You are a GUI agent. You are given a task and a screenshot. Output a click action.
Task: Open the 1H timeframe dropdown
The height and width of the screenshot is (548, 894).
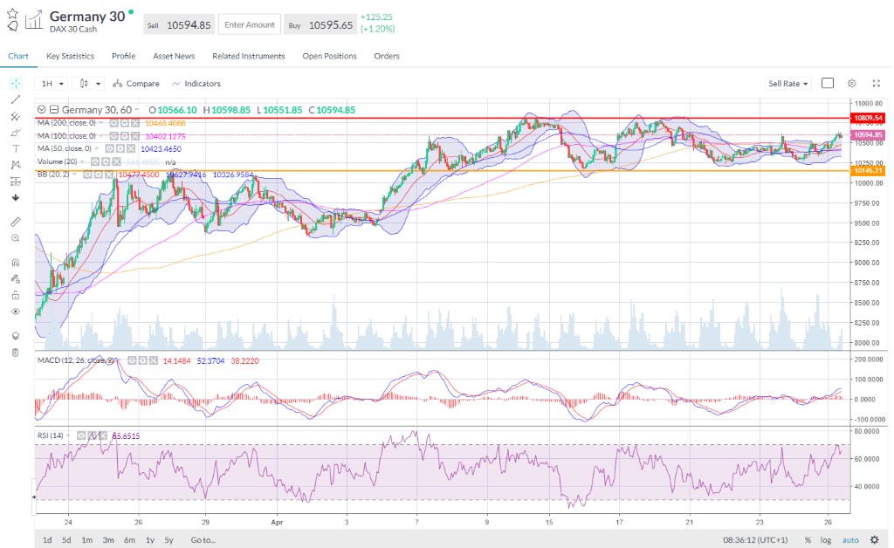[x=52, y=84]
